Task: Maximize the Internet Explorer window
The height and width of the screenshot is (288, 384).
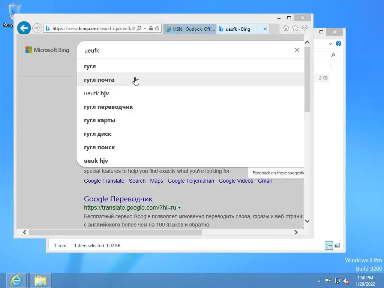Action: click(289, 18)
